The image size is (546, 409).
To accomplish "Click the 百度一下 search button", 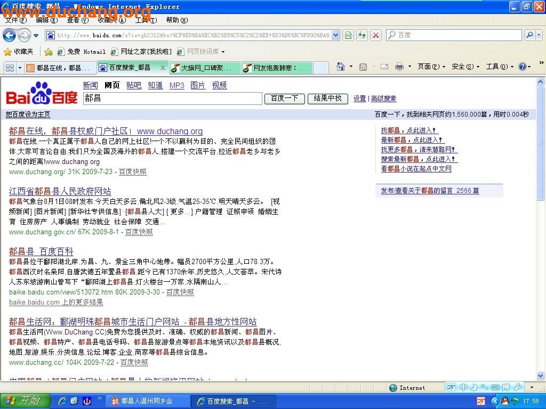I will tap(285, 99).
